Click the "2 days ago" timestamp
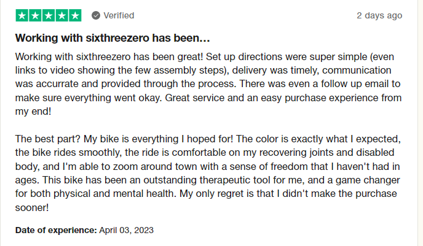 point(379,15)
